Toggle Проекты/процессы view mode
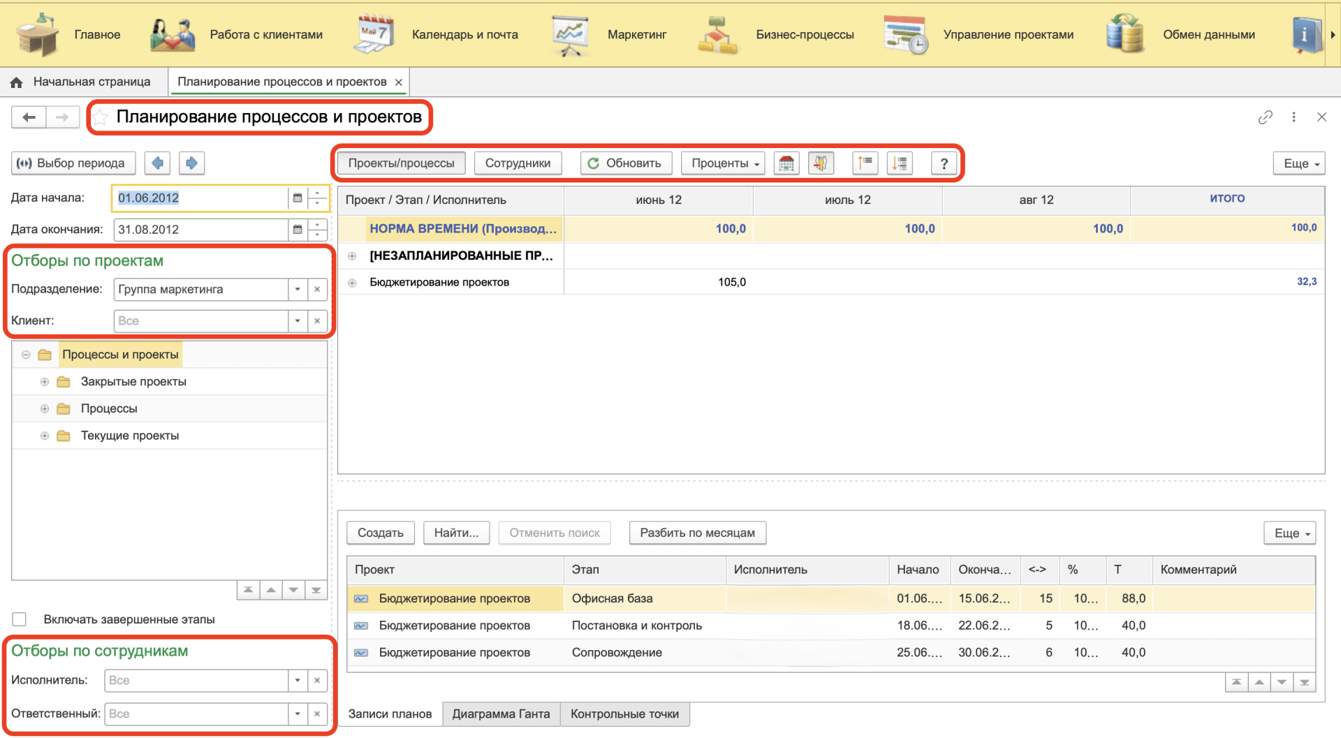Image resolution: width=1341 pixels, height=738 pixels. click(401, 163)
